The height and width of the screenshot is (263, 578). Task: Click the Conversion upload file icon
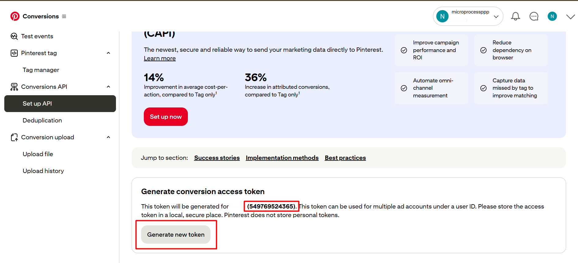14,137
